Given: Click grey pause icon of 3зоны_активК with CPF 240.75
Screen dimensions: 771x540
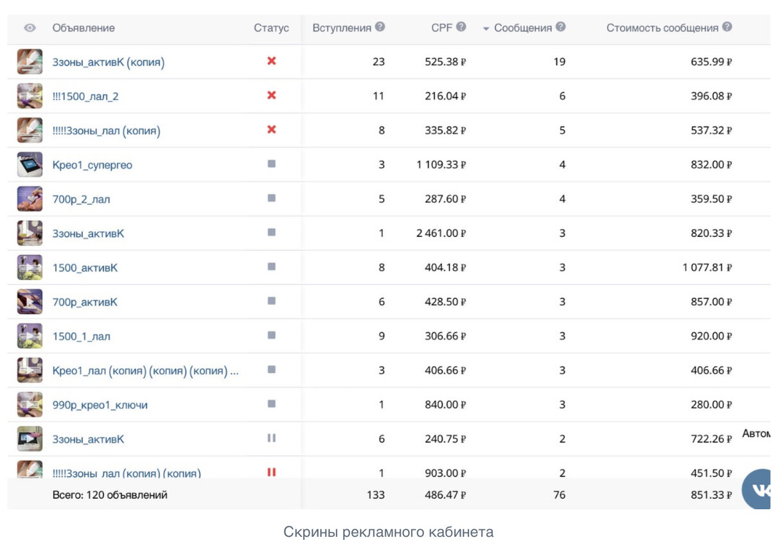Looking at the screenshot, I should tap(271, 438).
